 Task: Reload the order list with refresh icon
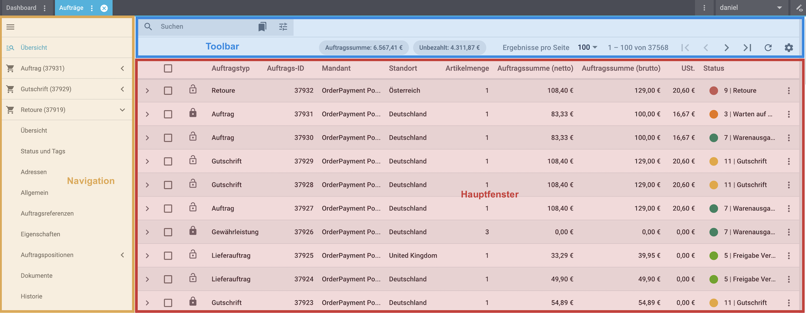pos(768,48)
